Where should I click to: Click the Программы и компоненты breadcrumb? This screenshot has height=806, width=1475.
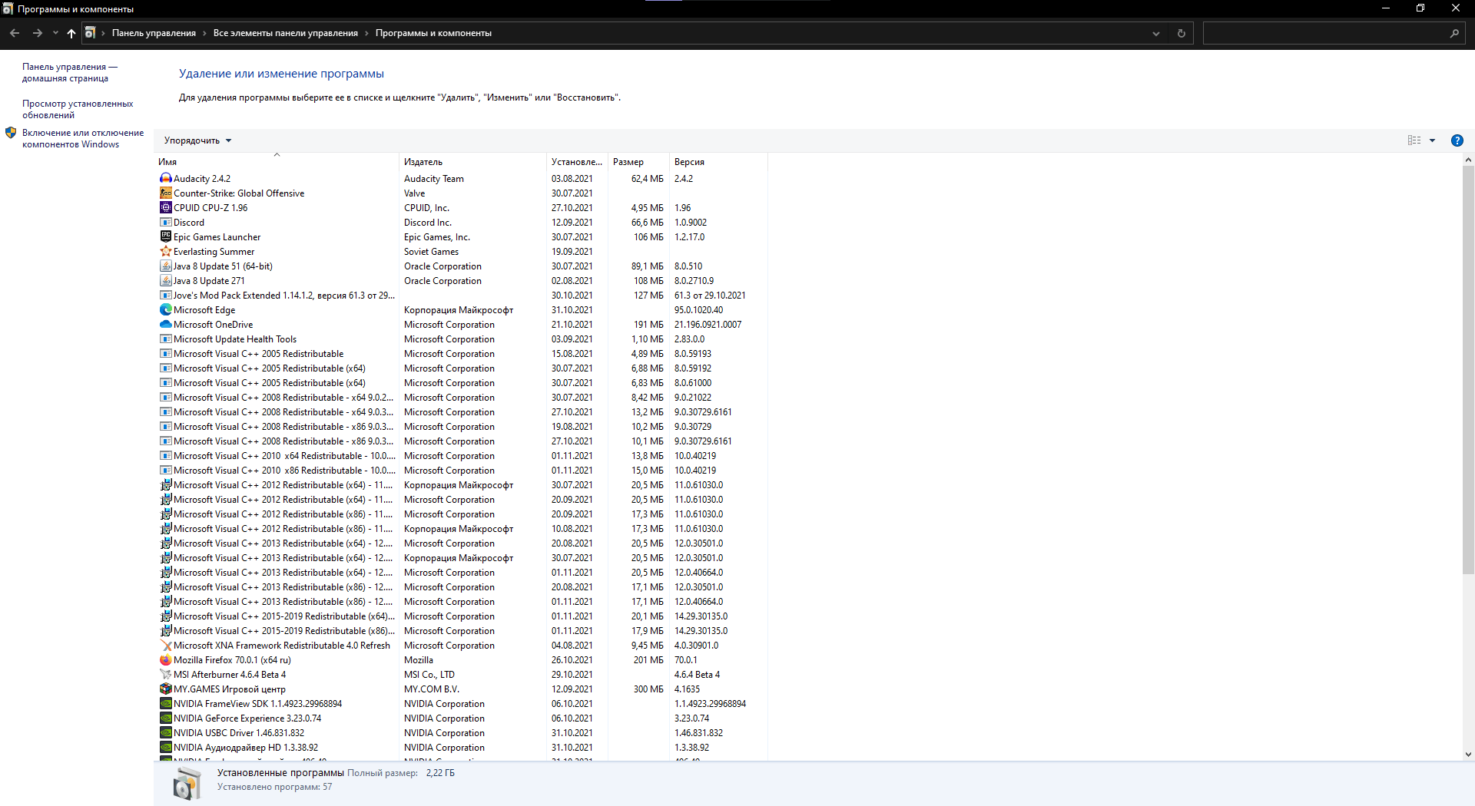[433, 33]
